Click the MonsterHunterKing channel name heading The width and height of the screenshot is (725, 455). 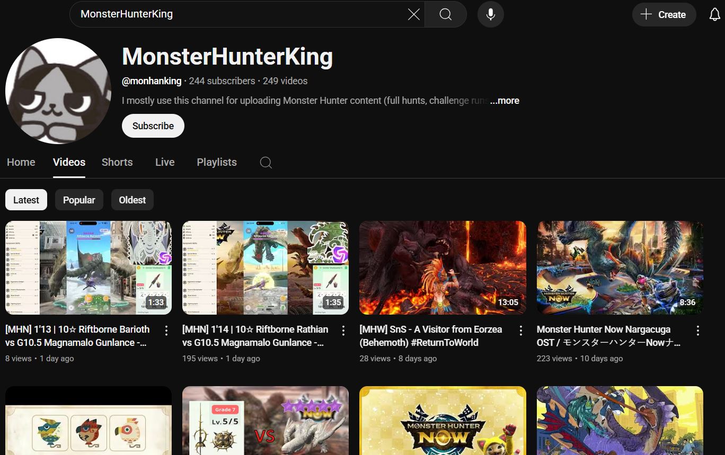(227, 57)
